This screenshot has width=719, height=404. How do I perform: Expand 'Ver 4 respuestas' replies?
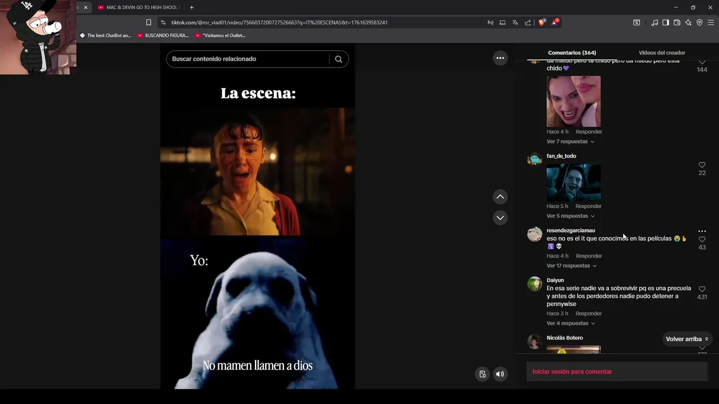[x=571, y=323]
